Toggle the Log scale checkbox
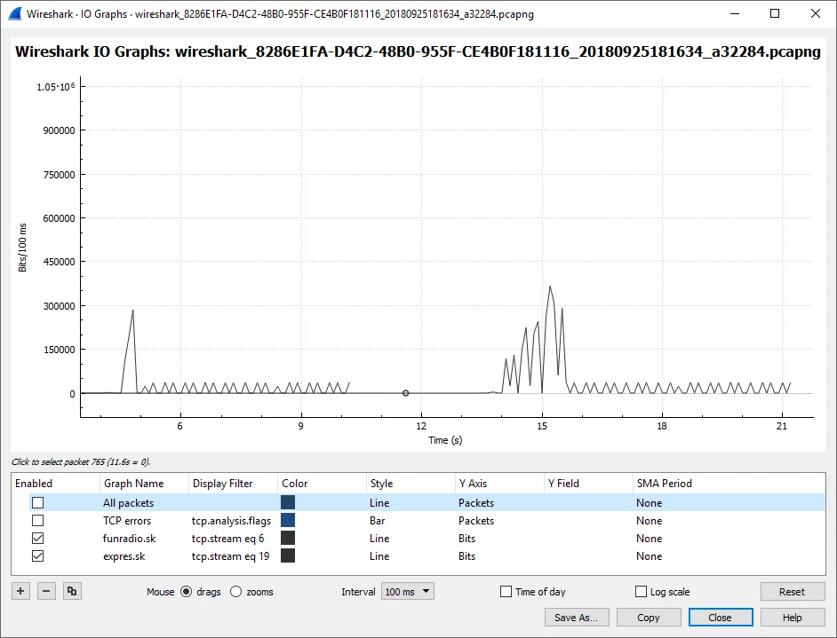Viewport: 837px width, 638px height. click(642, 592)
